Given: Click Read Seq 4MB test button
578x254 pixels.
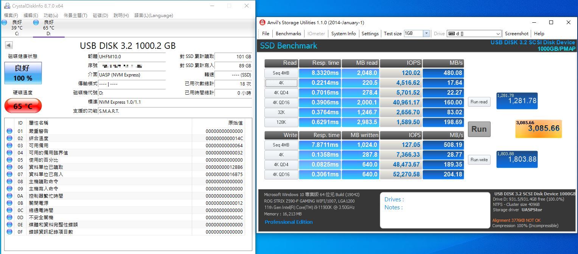Looking at the screenshot, I should point(281,73).
